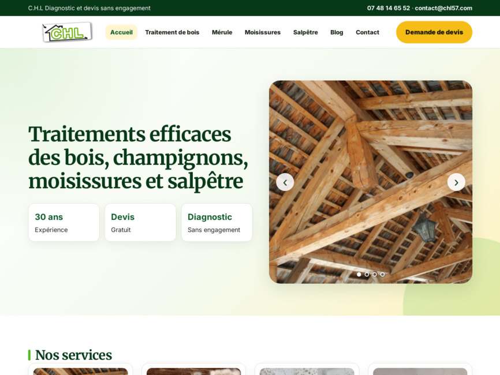The width and height of the screenshot is (500, 375).
Task: Select the fourth carousel dot
Action: click(x=382, y=274)
